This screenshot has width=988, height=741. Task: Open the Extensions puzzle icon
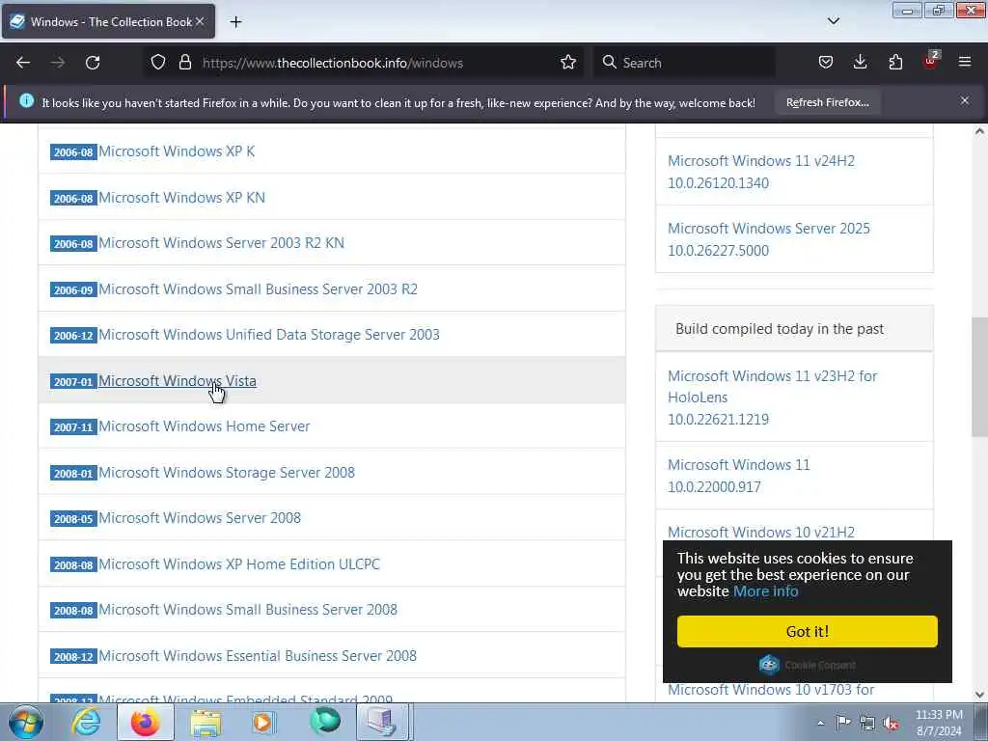pos(895,63)
